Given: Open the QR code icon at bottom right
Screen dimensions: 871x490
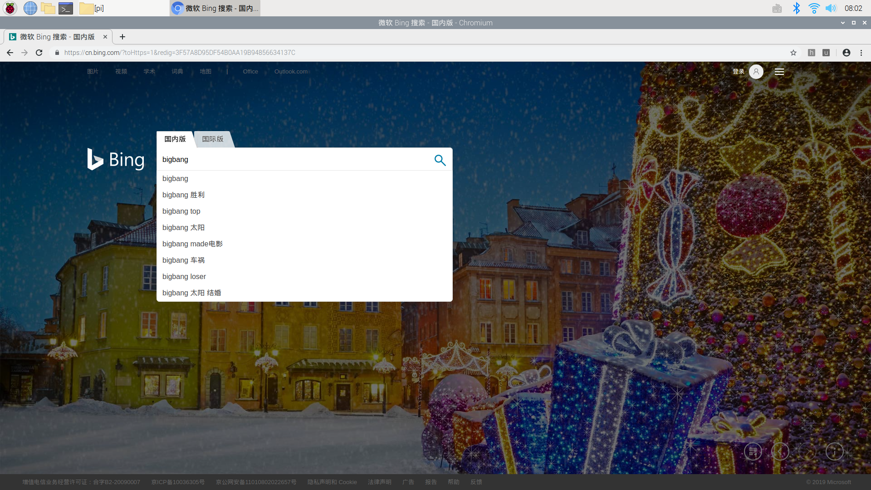Looking at the screenshot, I should click(x=753, y=451).
